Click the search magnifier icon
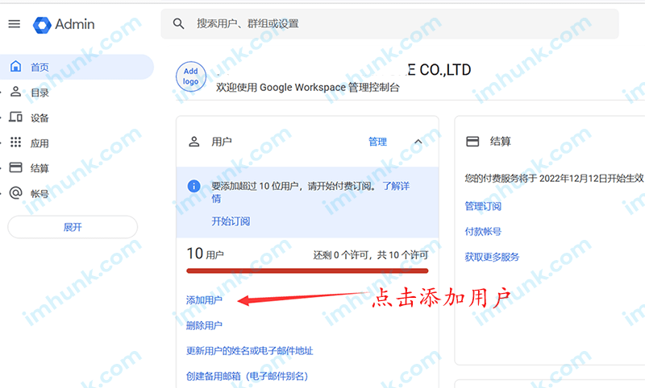645x388 pixels. (x=178, y=24)
